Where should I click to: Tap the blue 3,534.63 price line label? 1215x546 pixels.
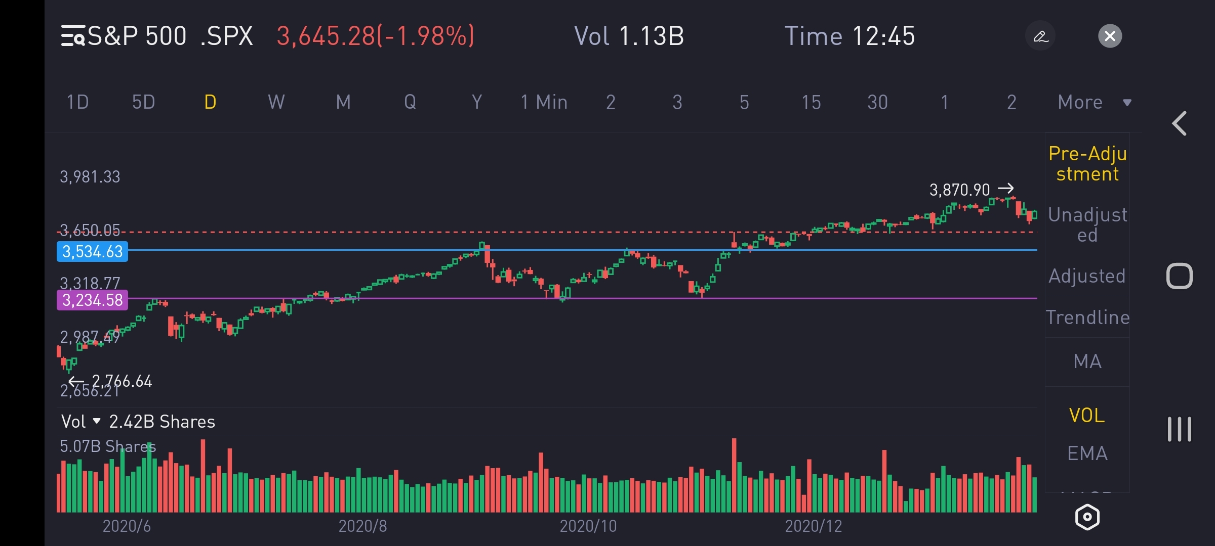92,251
